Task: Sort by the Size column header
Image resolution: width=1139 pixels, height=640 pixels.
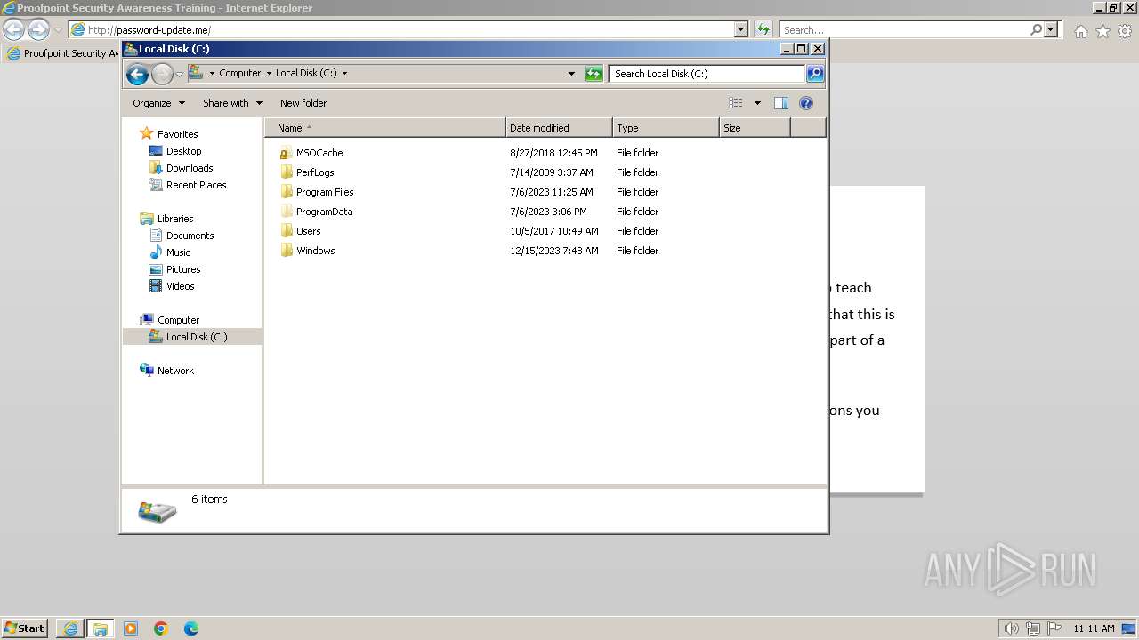Action: tap(755, 128)
